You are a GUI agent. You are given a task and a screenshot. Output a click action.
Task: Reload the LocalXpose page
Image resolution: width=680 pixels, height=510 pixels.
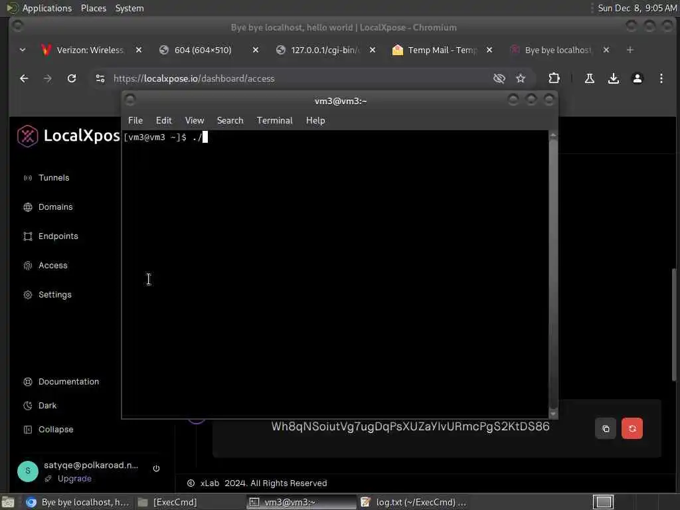[72, 78]
